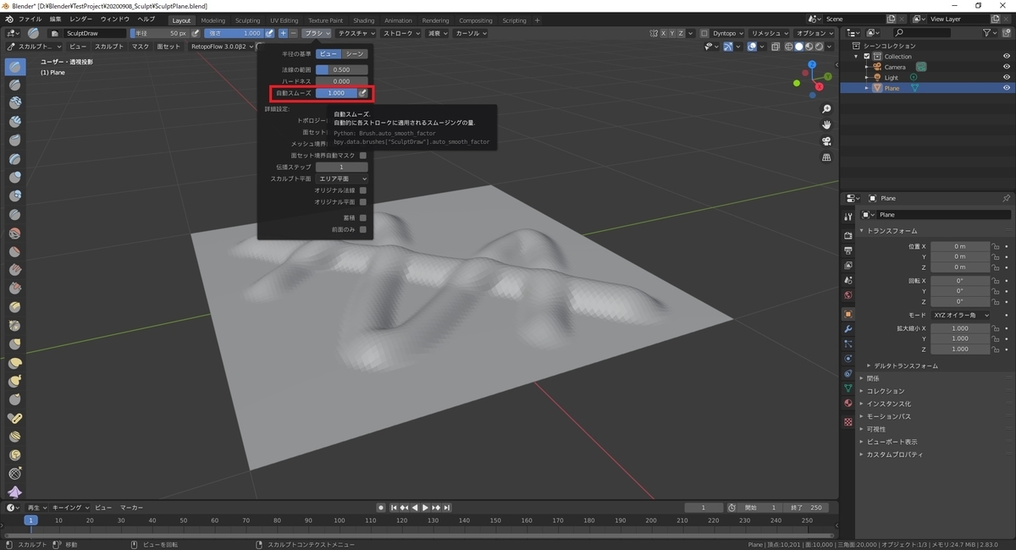Open スカルプト平面 エリア平面 dropdown
This screenshot has width=1016, height=550.
342,179
